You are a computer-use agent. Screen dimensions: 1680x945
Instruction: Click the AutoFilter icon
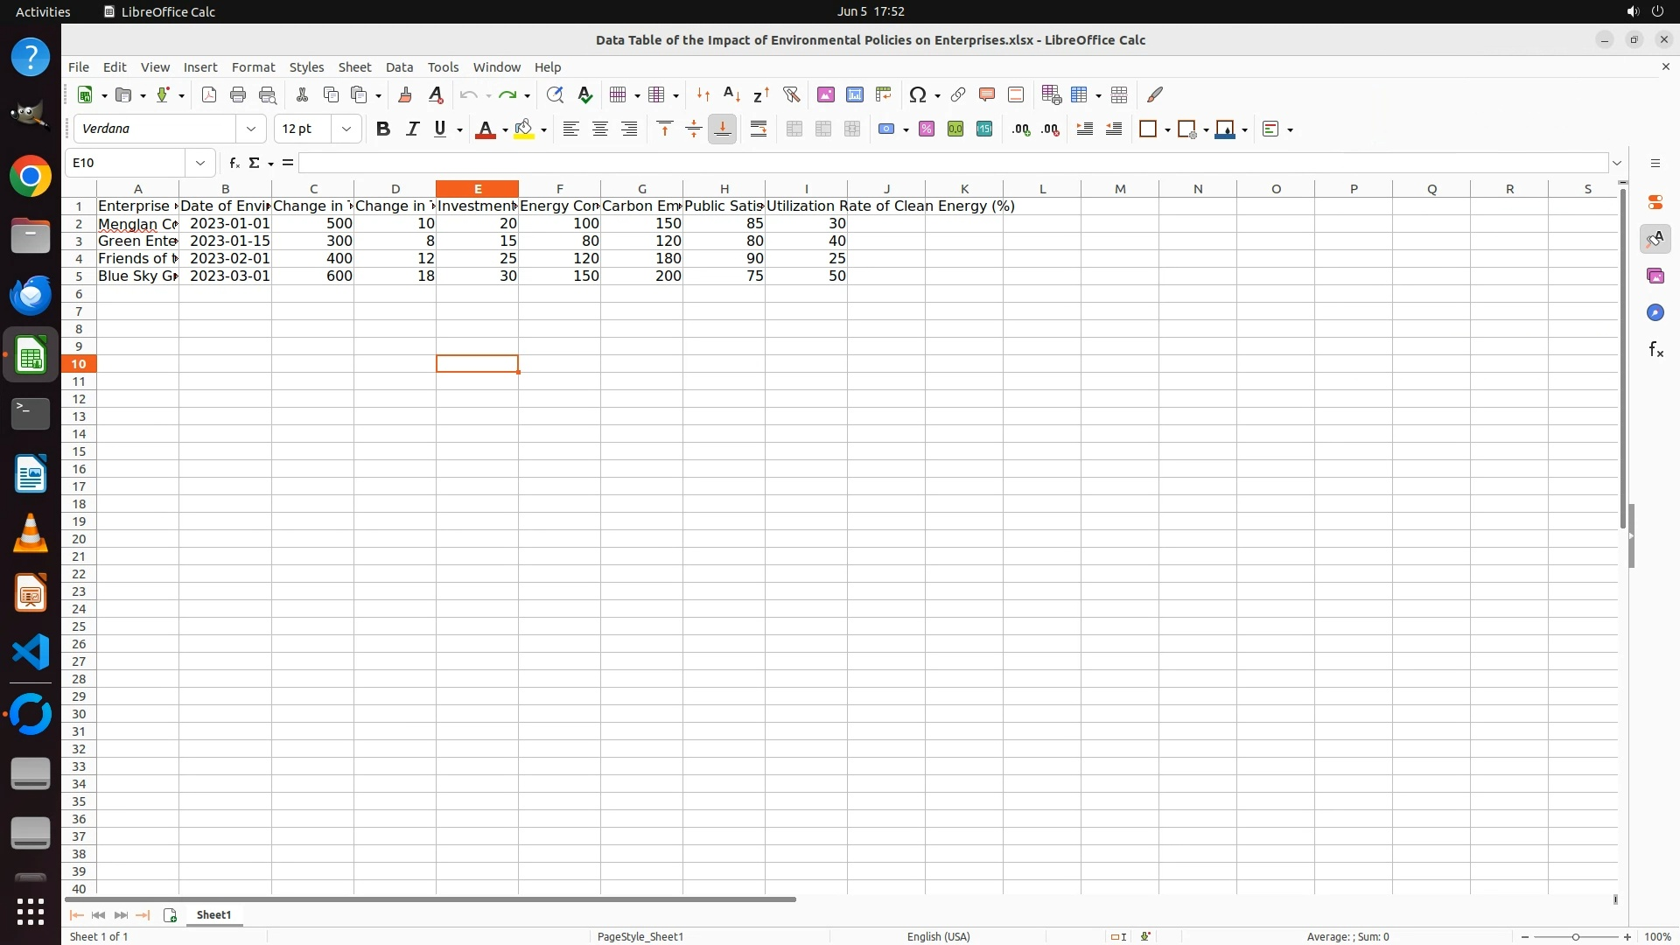point(791,94)
